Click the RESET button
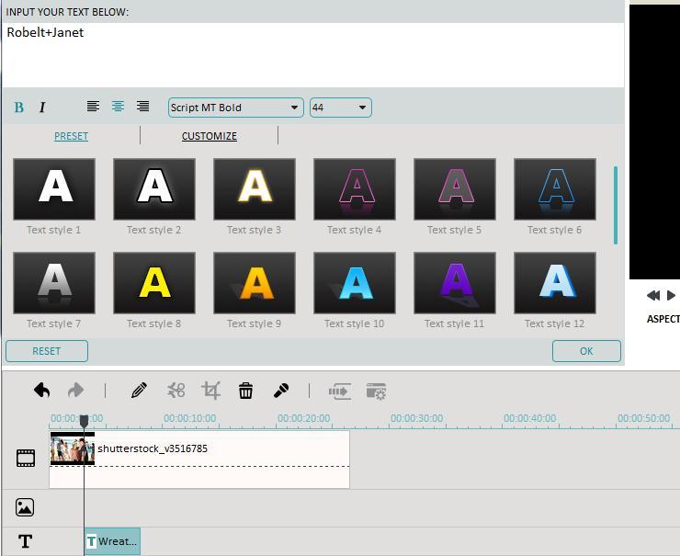Image resolution: width=680 pixels, height=556 pixels. [47, 351]
